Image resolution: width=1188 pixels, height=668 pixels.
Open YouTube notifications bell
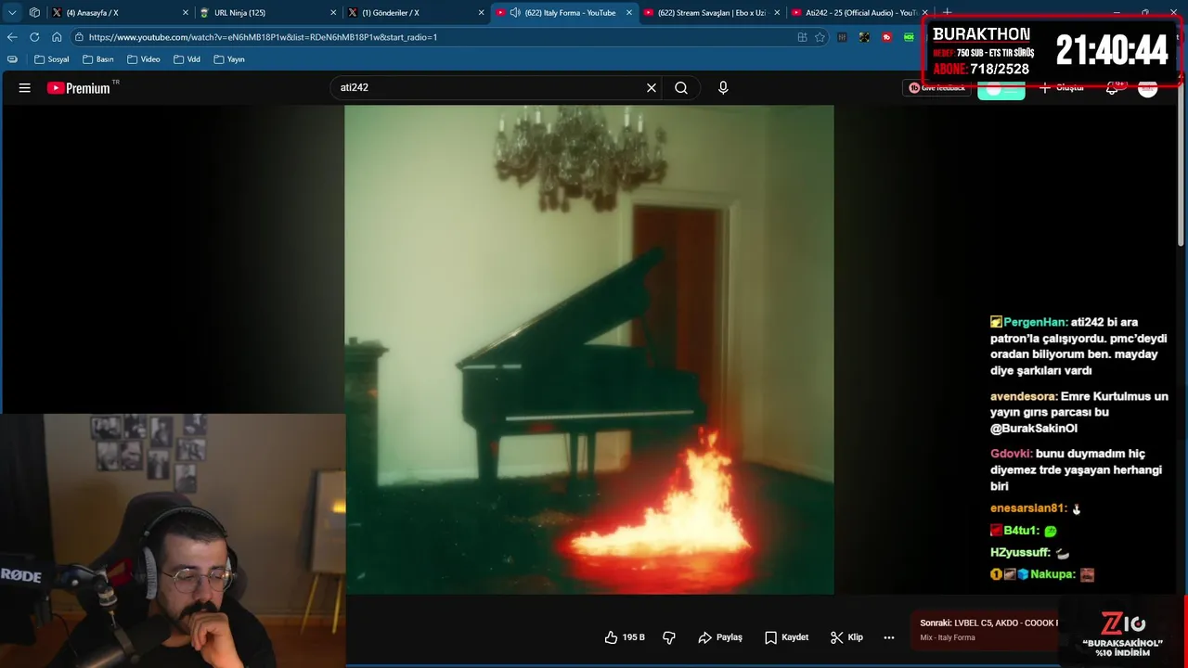coord(1112,88)
